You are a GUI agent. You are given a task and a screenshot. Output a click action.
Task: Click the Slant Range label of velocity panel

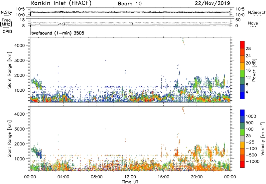(x=9, y=139)
